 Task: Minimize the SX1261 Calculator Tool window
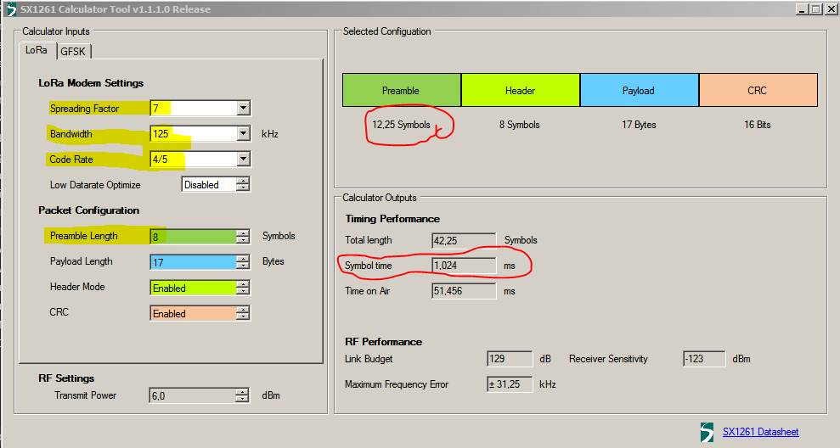click(802, 9)
